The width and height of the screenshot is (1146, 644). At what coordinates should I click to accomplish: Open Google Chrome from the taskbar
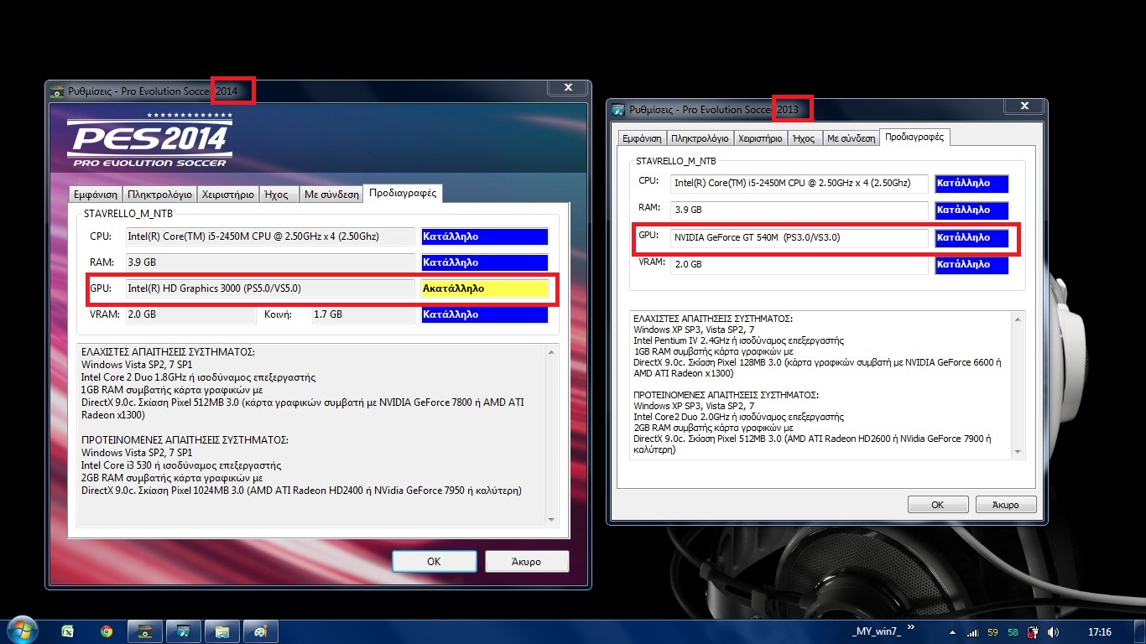click(x=107, y=631)
